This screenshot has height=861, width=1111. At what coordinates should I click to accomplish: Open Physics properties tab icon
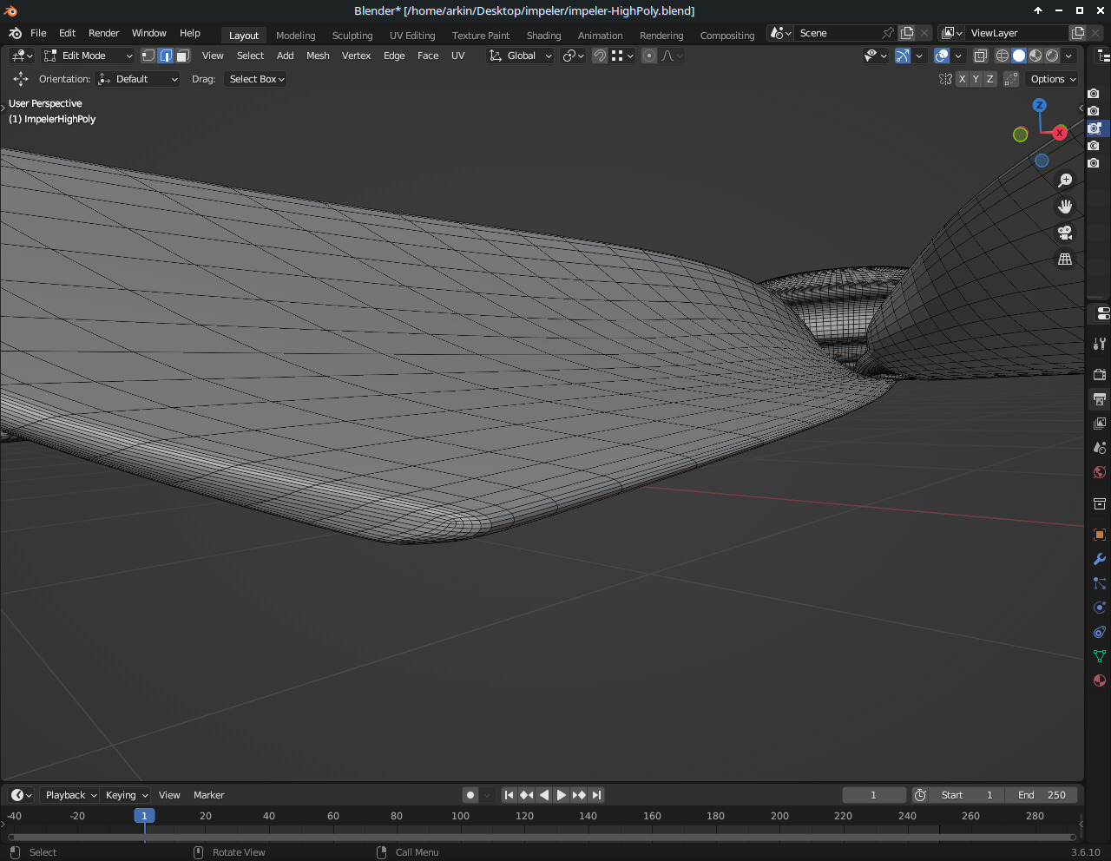coord(1100,608)
